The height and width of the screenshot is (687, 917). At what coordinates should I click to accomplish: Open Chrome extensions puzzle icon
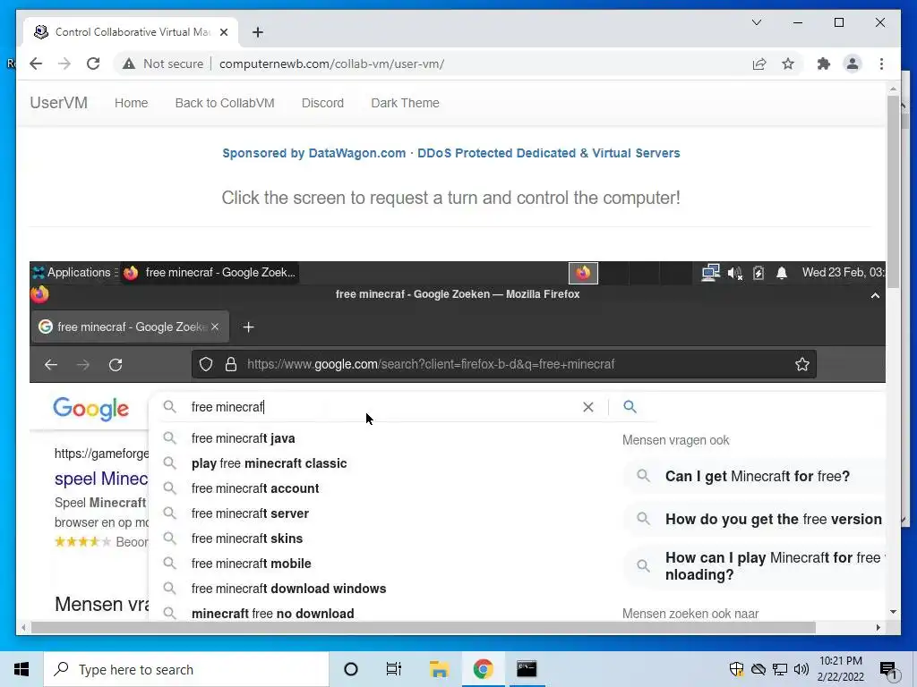[824, 64]
